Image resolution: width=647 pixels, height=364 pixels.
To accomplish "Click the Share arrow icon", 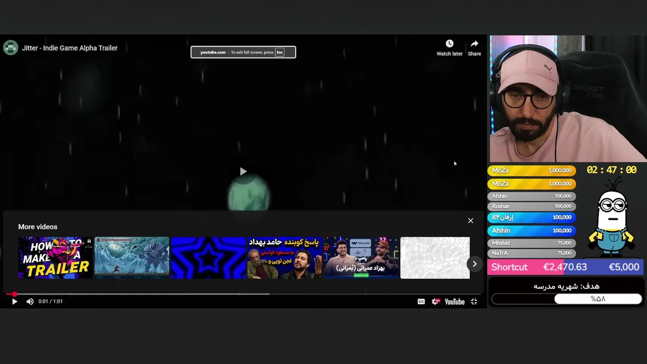I will (x=474, y=43).
